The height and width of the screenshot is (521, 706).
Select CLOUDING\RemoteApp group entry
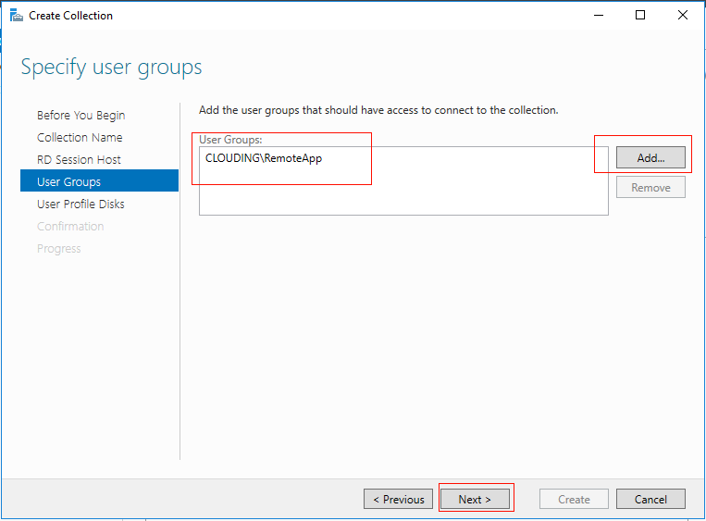point(264,158)
